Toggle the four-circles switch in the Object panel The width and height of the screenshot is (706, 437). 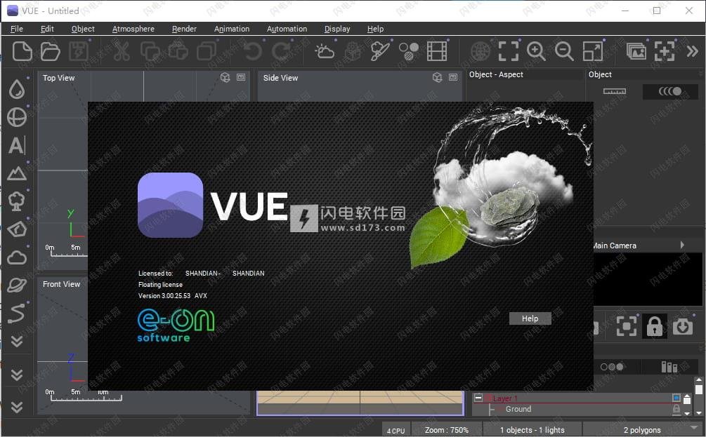(670, 91)
